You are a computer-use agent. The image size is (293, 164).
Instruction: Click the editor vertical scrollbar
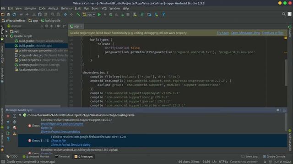[286, 72]
